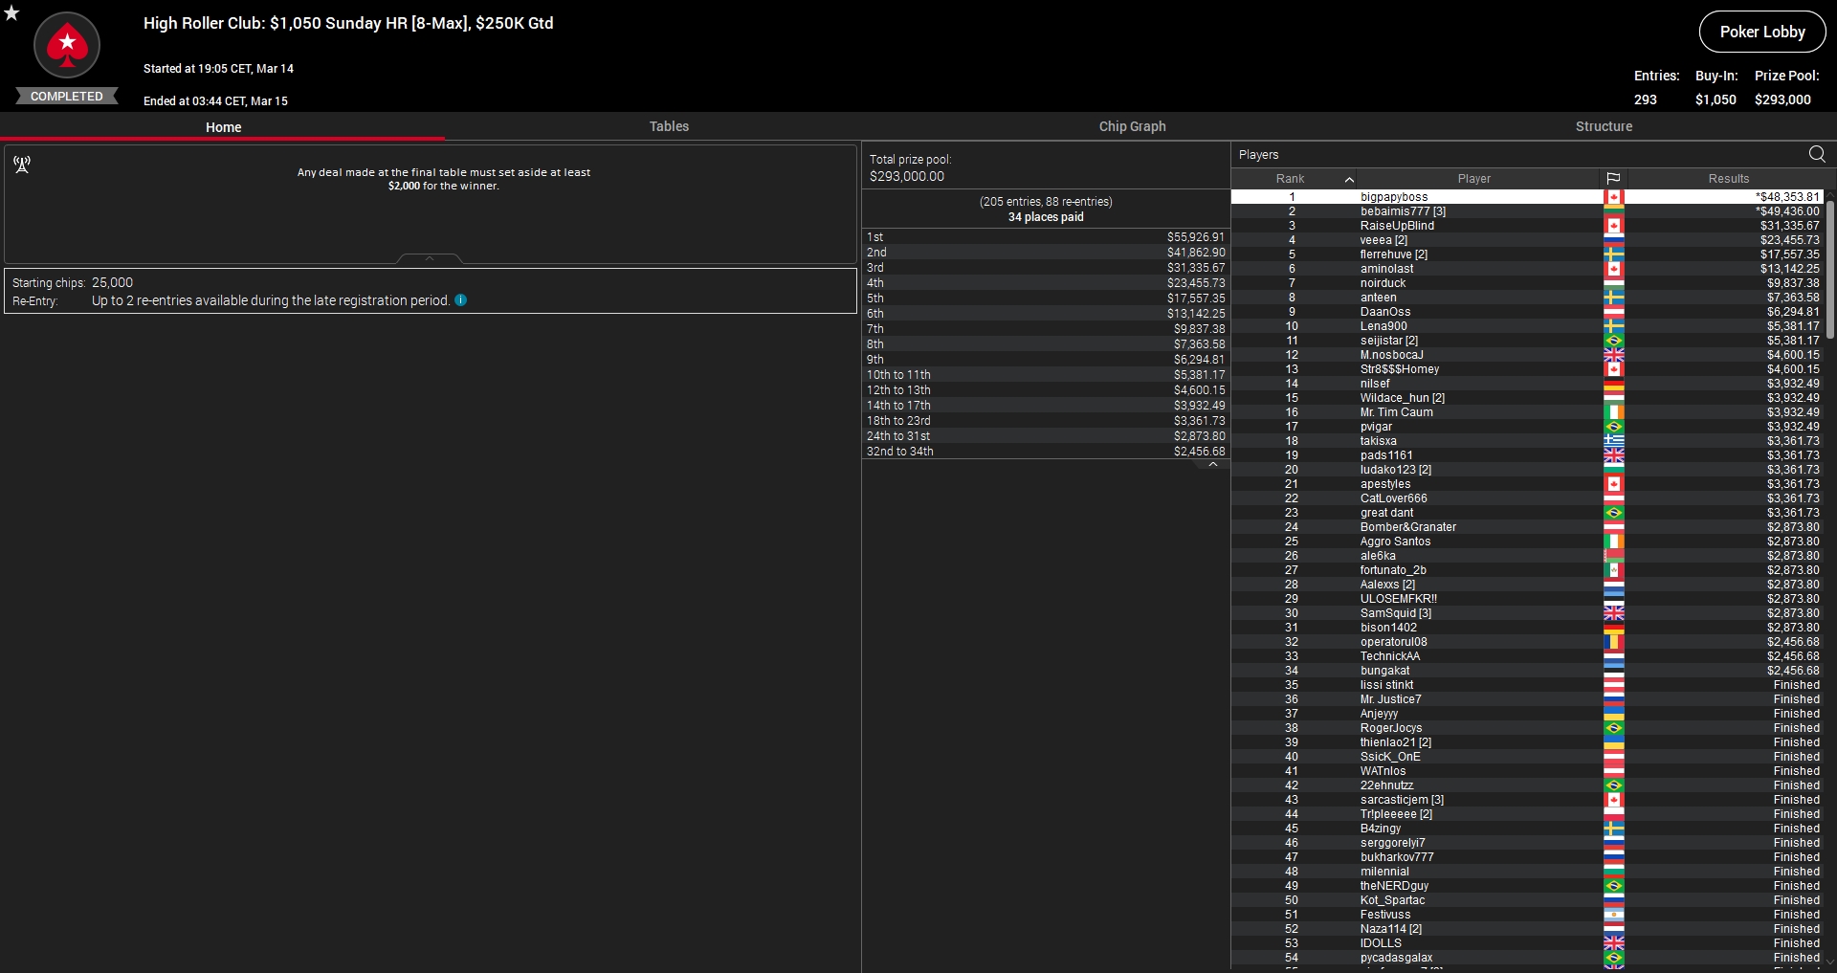
Task: Click the favorite star icon
Action: point(11,13)
